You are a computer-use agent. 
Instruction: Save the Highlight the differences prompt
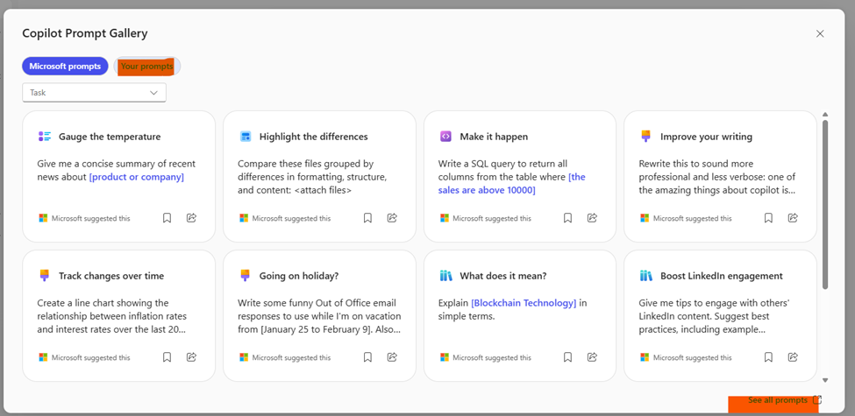click(367, 218)
